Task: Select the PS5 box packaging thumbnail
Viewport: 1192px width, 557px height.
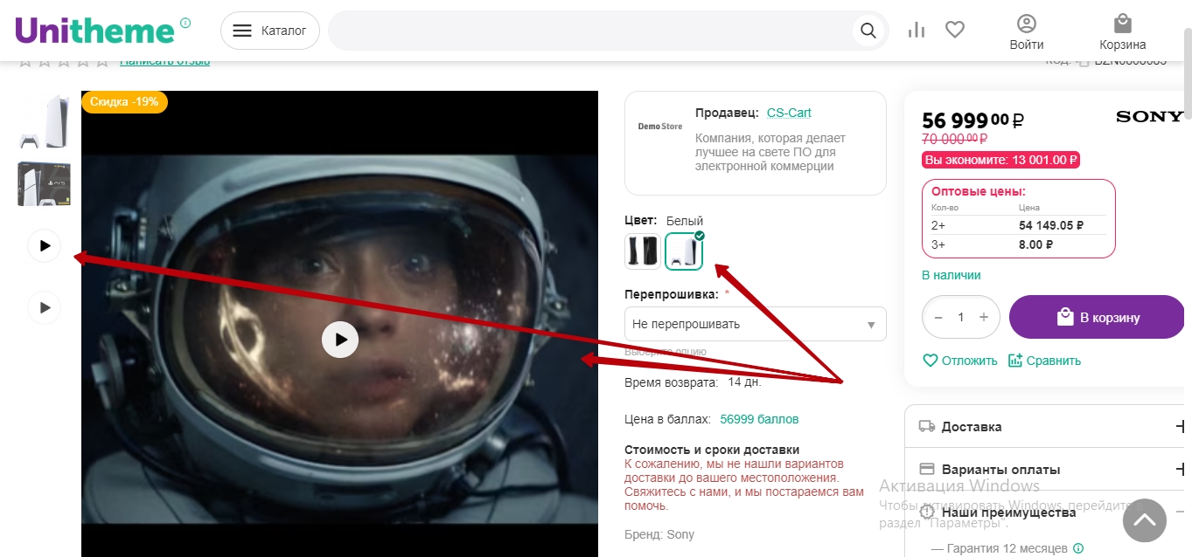Action: (45, 184)
